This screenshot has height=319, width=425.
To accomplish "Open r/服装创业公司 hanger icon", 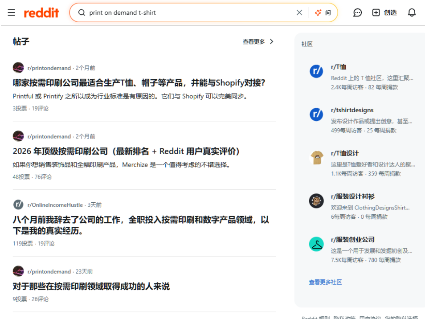I will [x=316, y=244].
